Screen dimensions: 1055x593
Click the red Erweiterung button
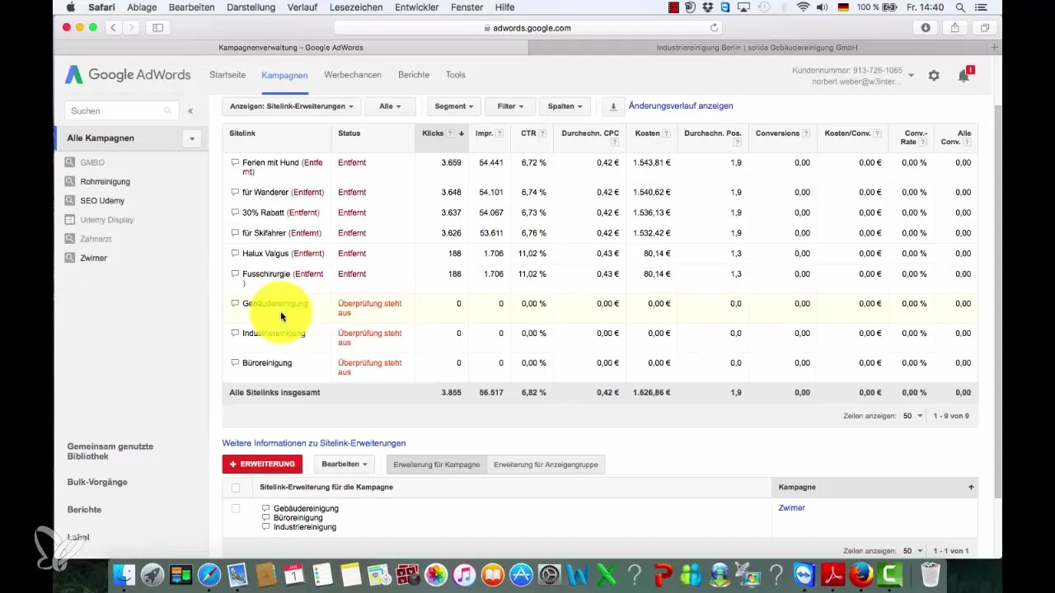click(x=262, y=465)
